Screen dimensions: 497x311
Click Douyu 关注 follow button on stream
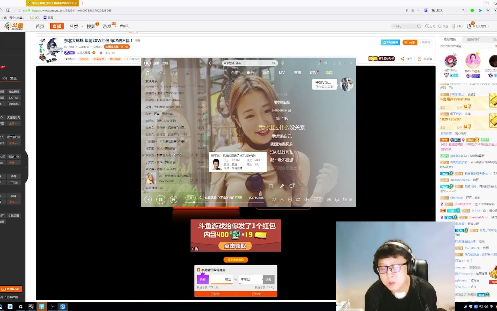pos(410,42)
